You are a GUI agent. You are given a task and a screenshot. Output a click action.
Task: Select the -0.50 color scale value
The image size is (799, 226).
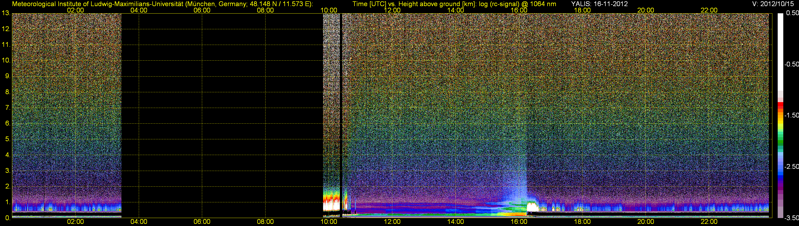(791, 64)
